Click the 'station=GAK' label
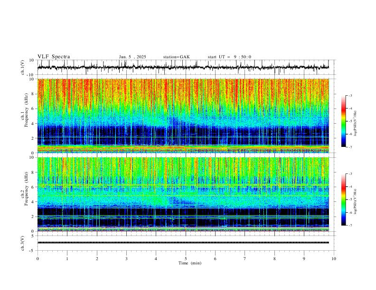This screenshot has height=290, width=376. coord(176,57)
